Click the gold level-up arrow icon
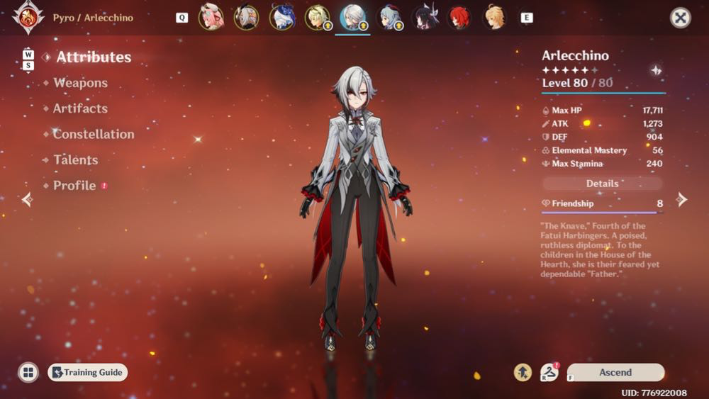 point(523,372)
